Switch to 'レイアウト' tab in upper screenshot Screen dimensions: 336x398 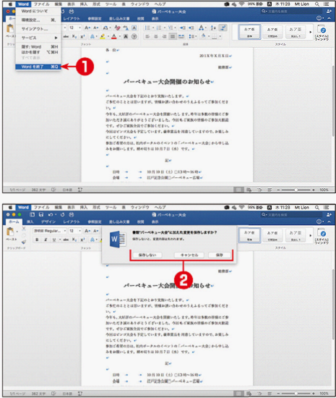[x=72, y=19]
